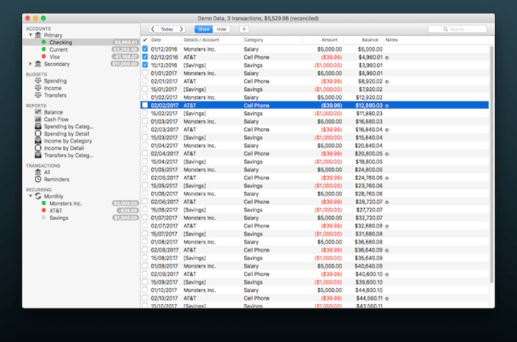
Task: Collapse the Primary accounts group
Action: point(31,35)
